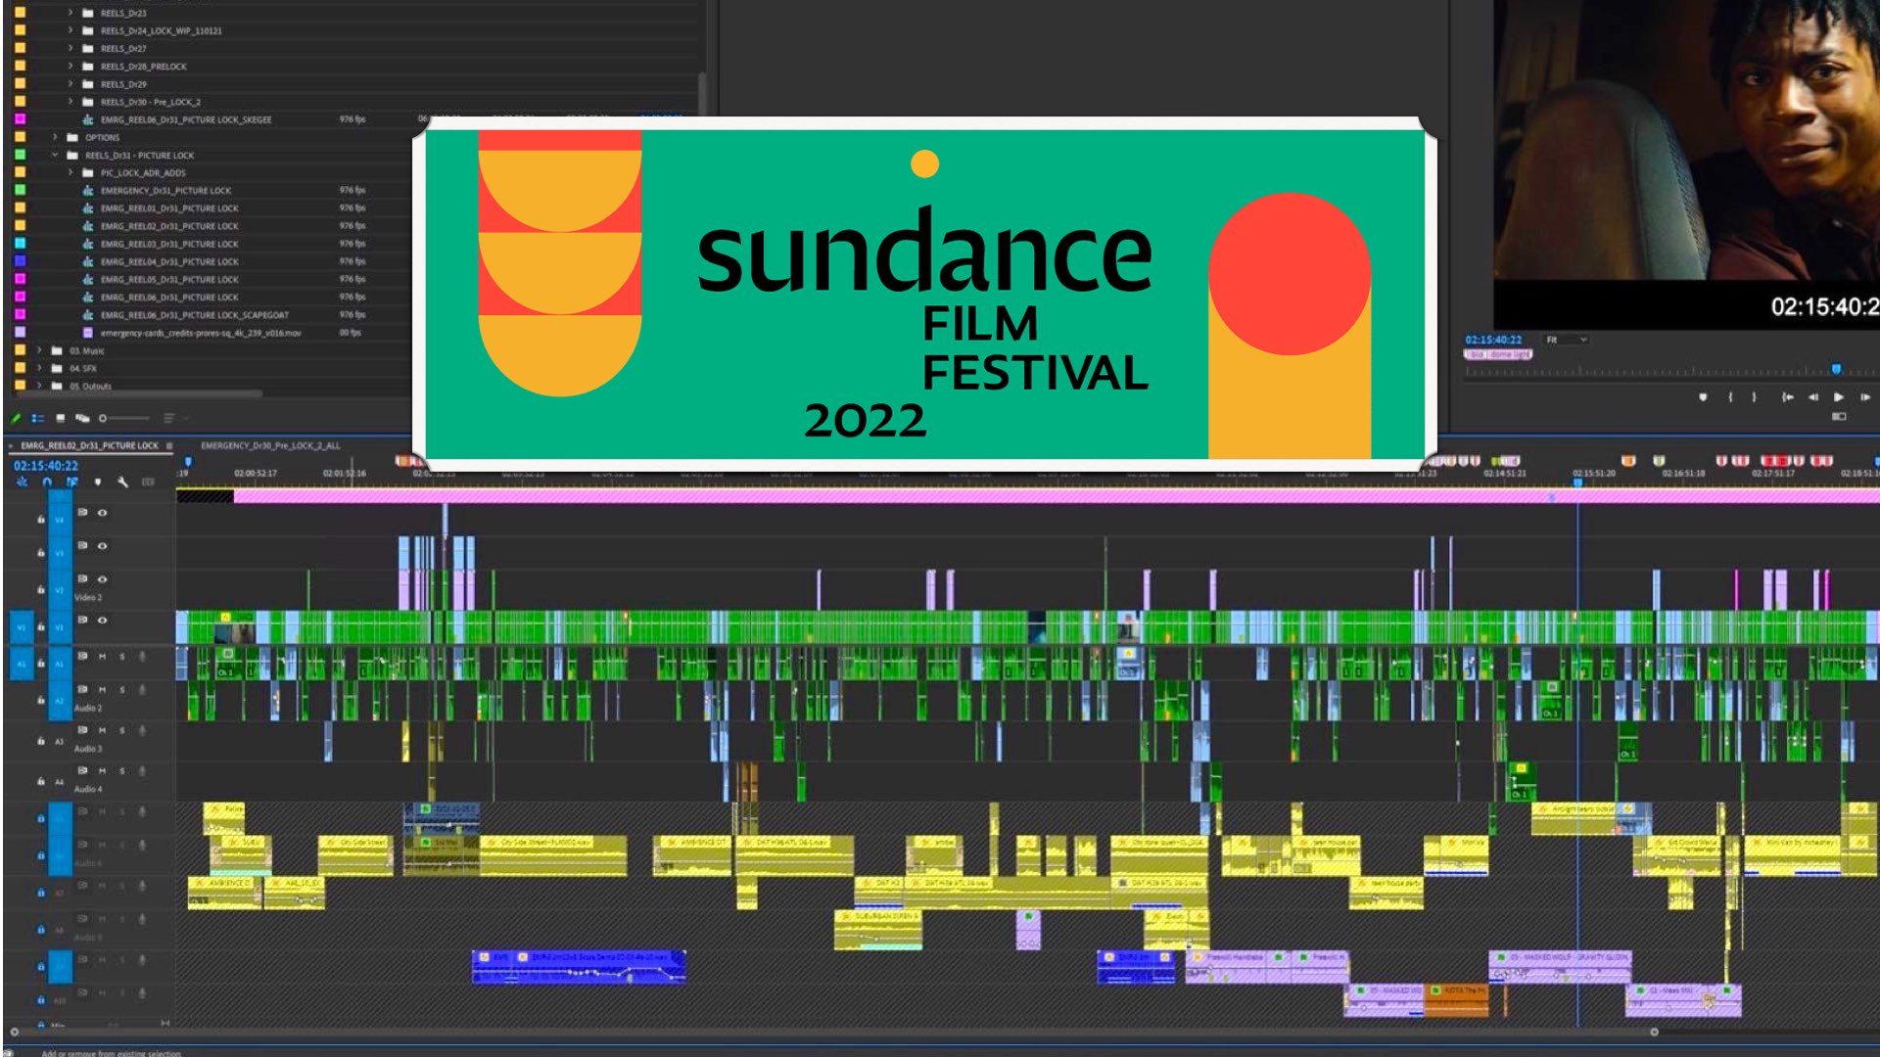Step back one frame in Program monitor

1812,396
